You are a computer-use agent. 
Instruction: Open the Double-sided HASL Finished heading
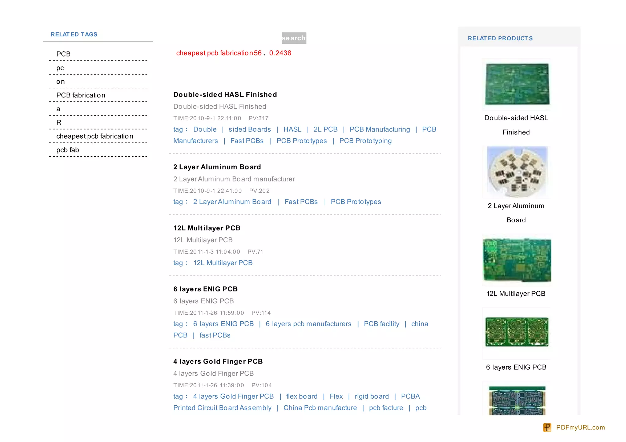click(225, 95)
